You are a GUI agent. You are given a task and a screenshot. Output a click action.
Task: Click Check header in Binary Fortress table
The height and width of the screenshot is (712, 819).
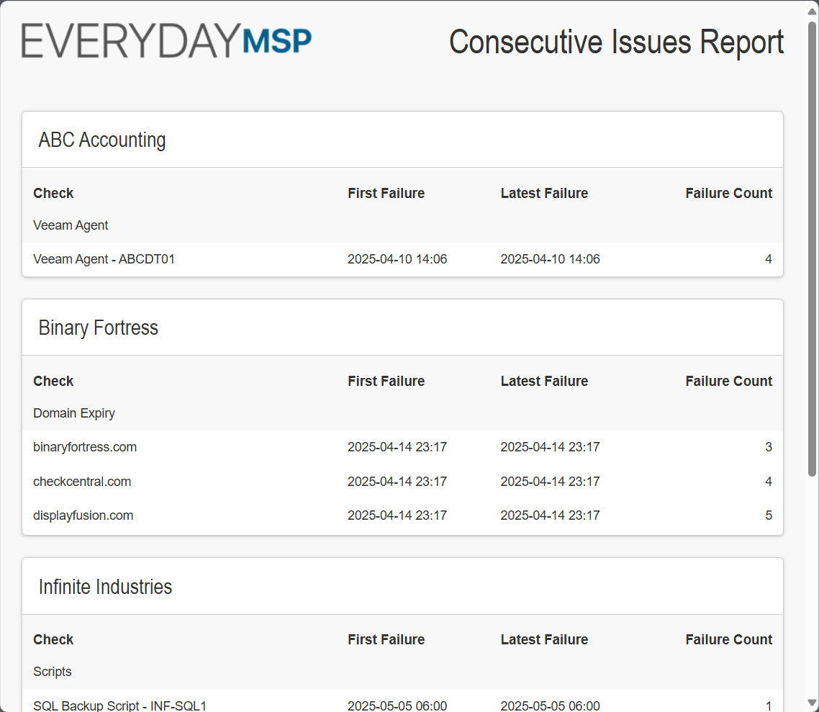coord(53,381)
